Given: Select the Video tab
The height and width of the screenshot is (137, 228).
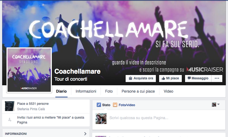Looking at the screenshot, I should [x=169, y=92].
